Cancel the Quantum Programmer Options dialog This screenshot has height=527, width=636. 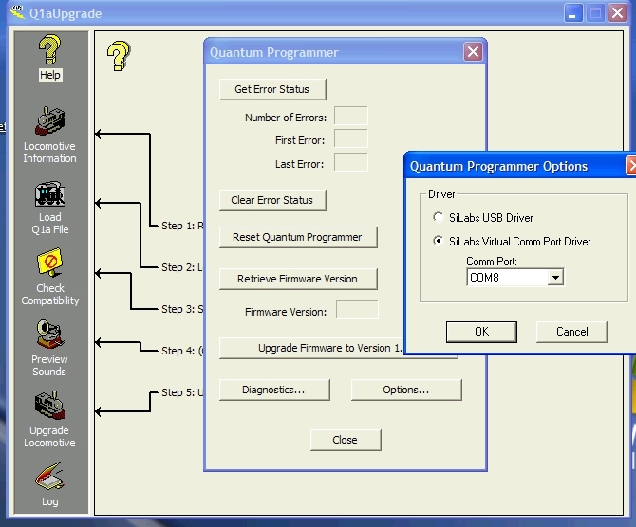571,332
